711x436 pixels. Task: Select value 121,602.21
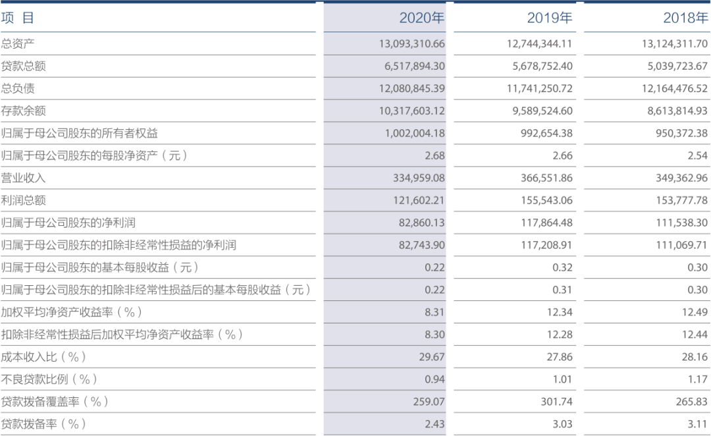coord(419,200)
